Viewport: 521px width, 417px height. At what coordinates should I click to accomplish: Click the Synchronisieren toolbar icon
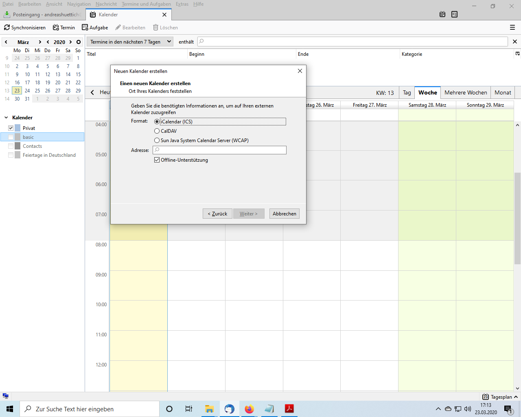pos(7,28)
